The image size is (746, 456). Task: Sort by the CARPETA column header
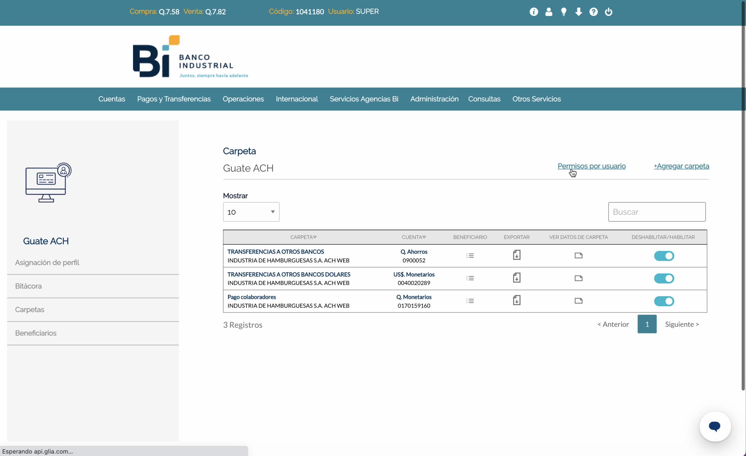[303, 237]
